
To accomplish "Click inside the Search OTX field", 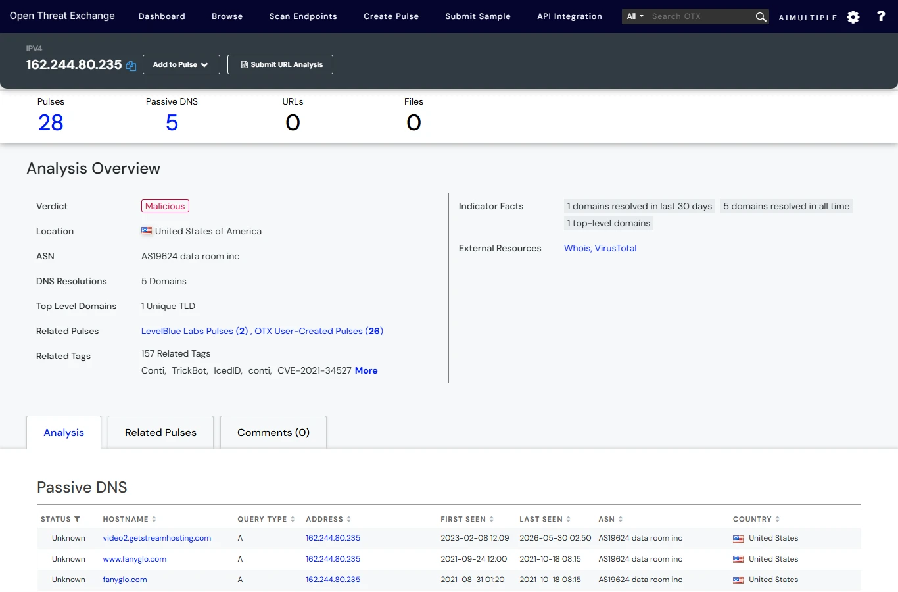I will pyautogui.click(x=700, y=16).
